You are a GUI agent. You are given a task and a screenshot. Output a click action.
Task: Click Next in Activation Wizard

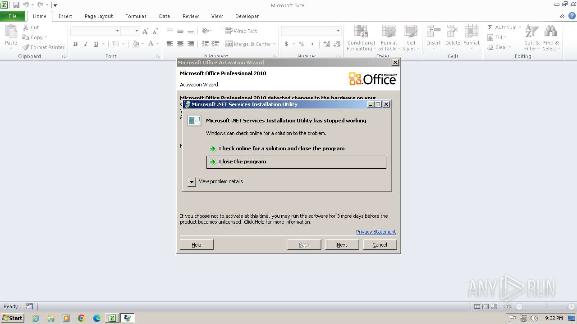[342, 245]
